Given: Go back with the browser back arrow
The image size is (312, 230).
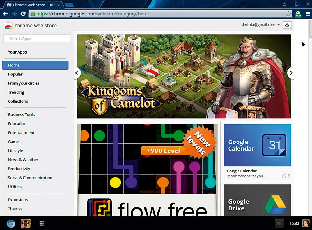Looking at the screenshot, I should pos(5,14).
